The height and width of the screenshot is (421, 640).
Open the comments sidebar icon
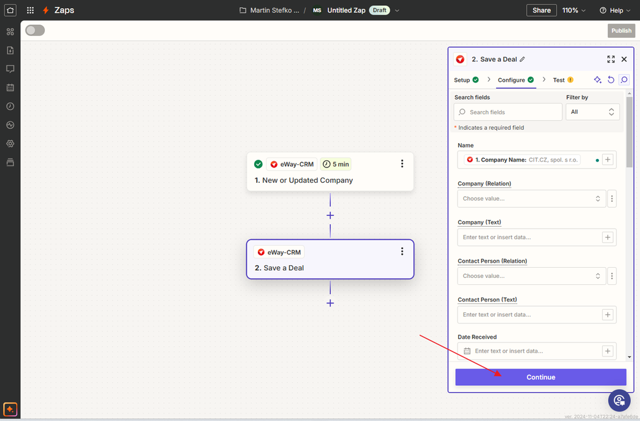point(10,69)
